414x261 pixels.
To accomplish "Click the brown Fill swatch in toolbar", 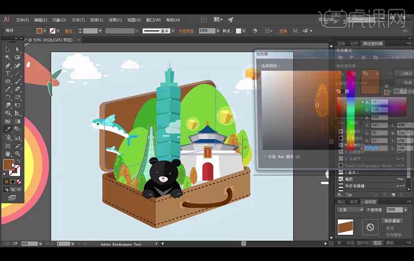I will pyautogui.click(x=8, y=164).
